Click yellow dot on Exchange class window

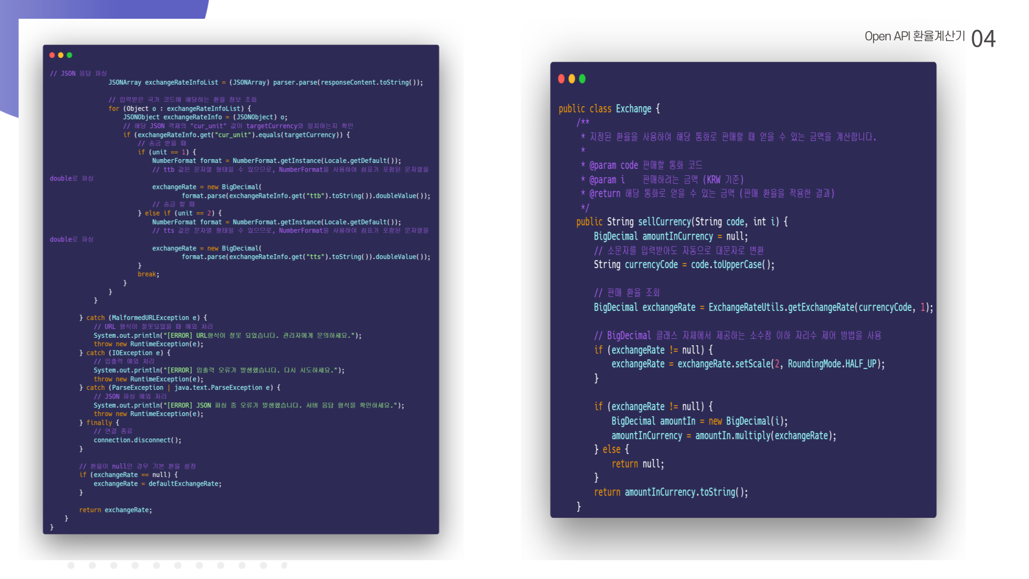572,79
